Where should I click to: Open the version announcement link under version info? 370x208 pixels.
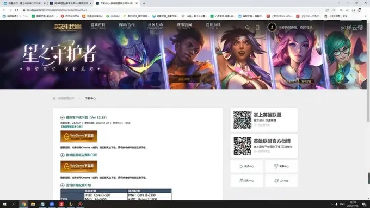72,127
